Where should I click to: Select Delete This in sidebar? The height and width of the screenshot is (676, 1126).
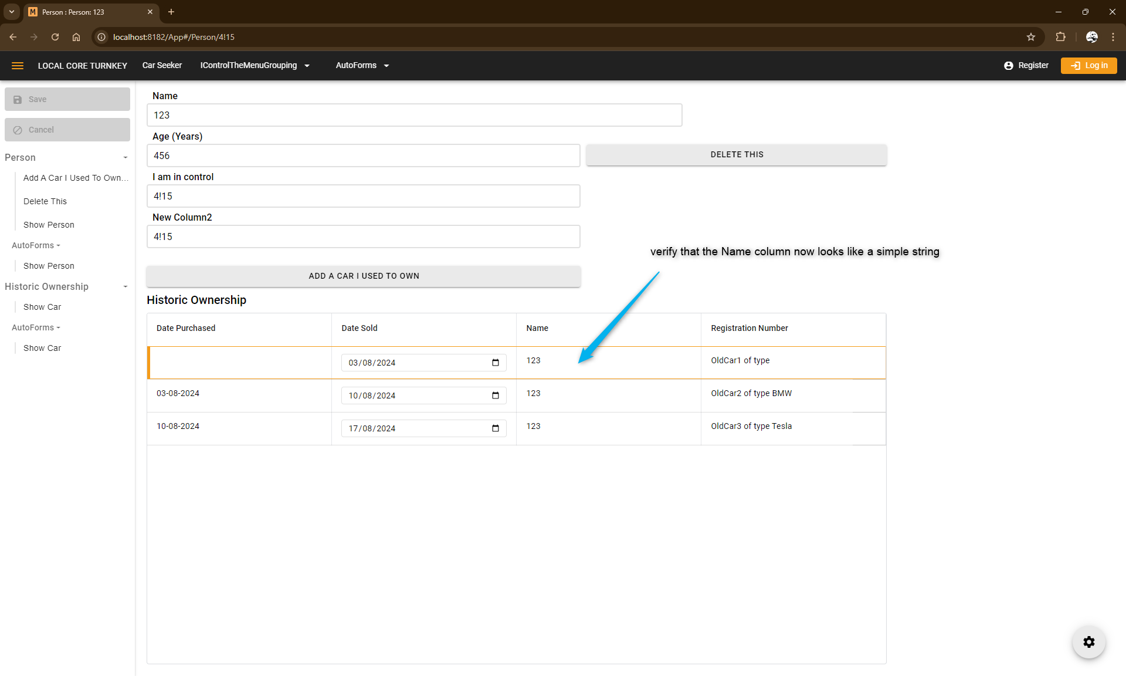click(45, 201)
